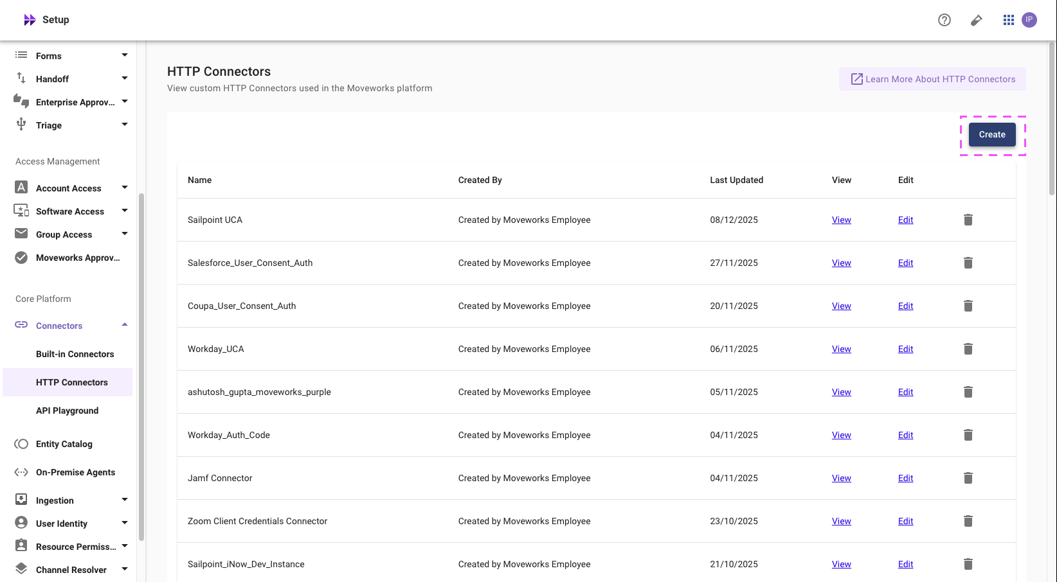The width and height of the screenshot is (1057, 582).
Task: Expand the Resource Permissions arrow
Action: [125, 546]
